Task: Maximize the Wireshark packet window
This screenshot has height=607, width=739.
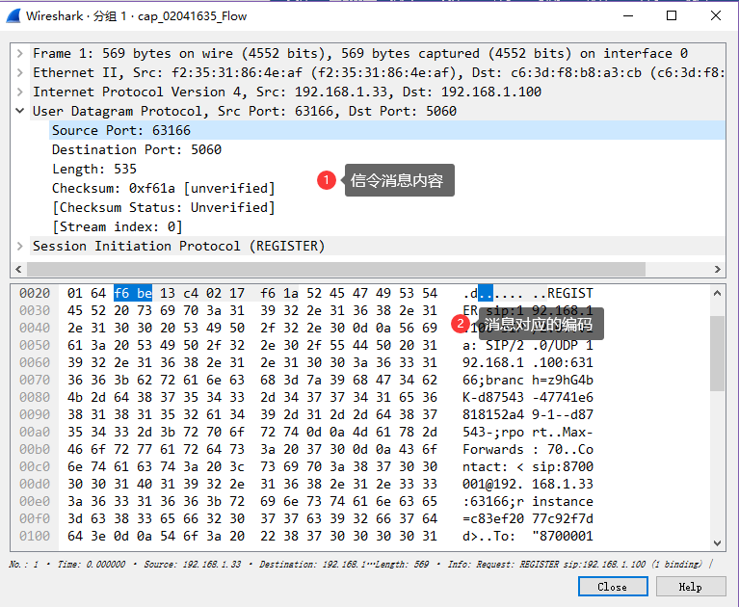Action: [x=672, y=15]
